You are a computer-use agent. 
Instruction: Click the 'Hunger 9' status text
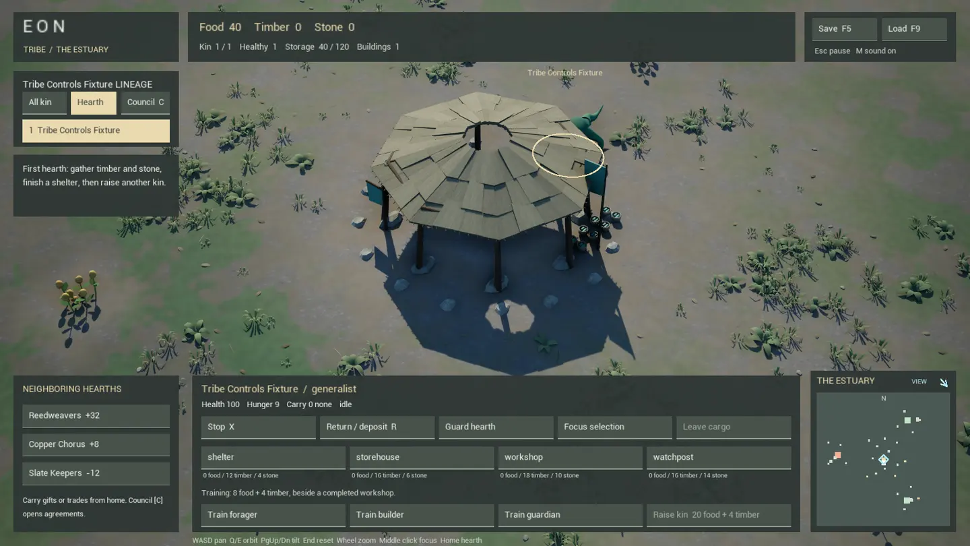coord(263,404)
